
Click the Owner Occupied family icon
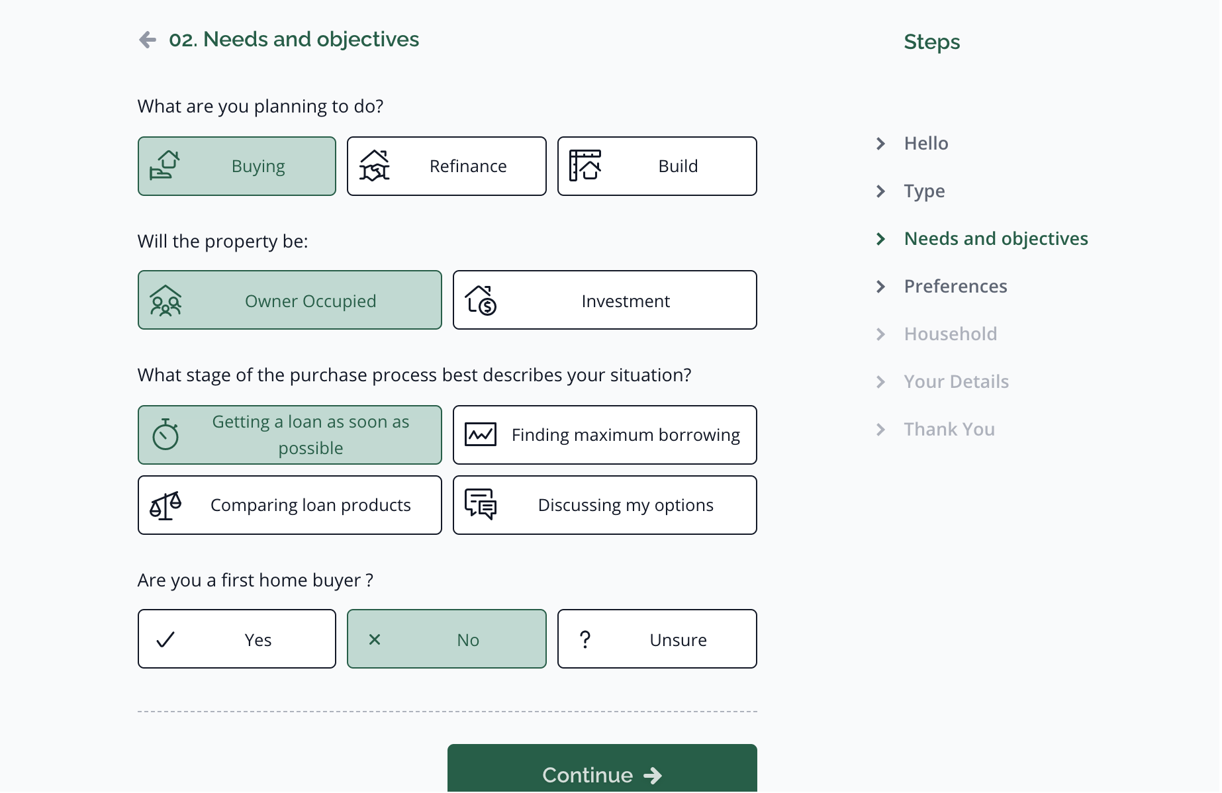pos(165,301)
